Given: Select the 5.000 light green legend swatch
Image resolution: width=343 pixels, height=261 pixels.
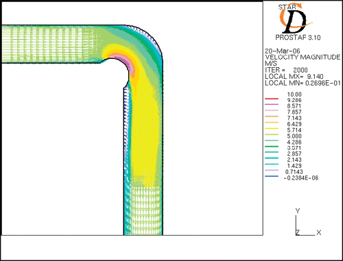Looking at the screenshot, I should pyautogui.click(x=272, y=134).
